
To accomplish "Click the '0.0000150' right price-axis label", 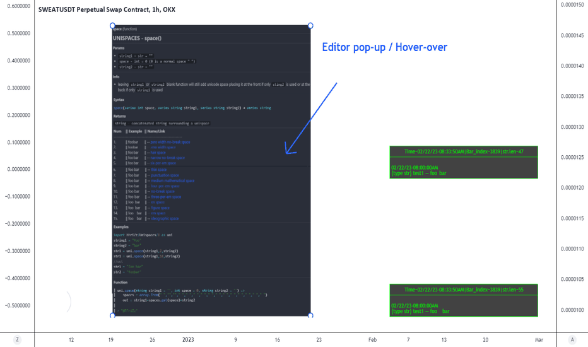I will [x=572, y=5].
